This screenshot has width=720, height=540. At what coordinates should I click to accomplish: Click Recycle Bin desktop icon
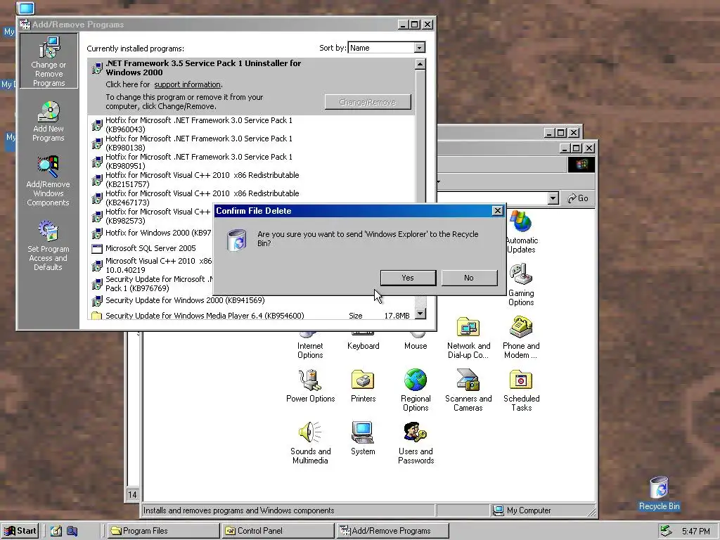pos(659,494)
